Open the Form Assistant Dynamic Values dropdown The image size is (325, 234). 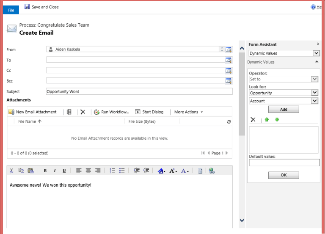click(316, 53)
